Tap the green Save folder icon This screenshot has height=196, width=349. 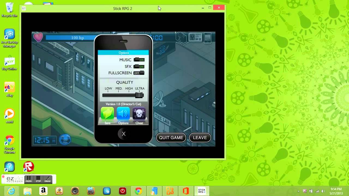click(107, 114)
